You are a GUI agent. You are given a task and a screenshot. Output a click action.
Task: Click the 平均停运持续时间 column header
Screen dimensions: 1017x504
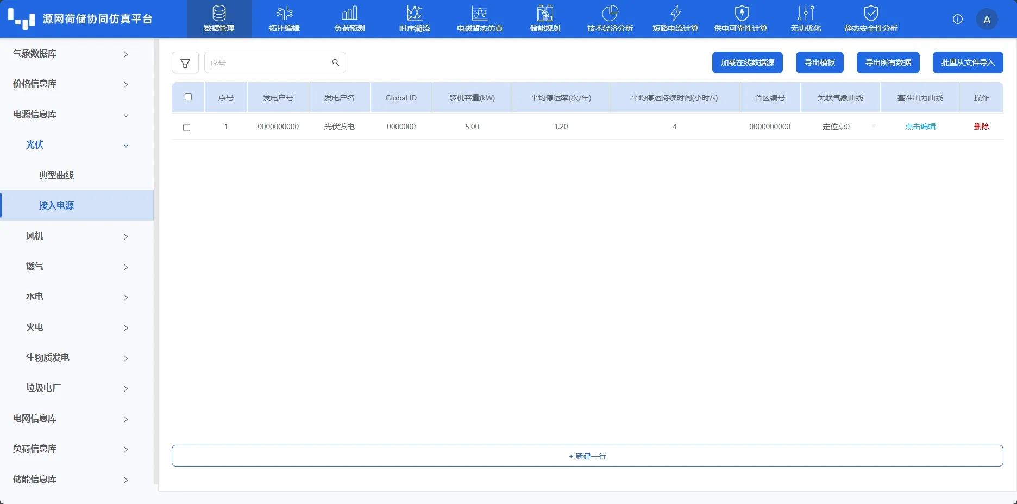[674, 98]
